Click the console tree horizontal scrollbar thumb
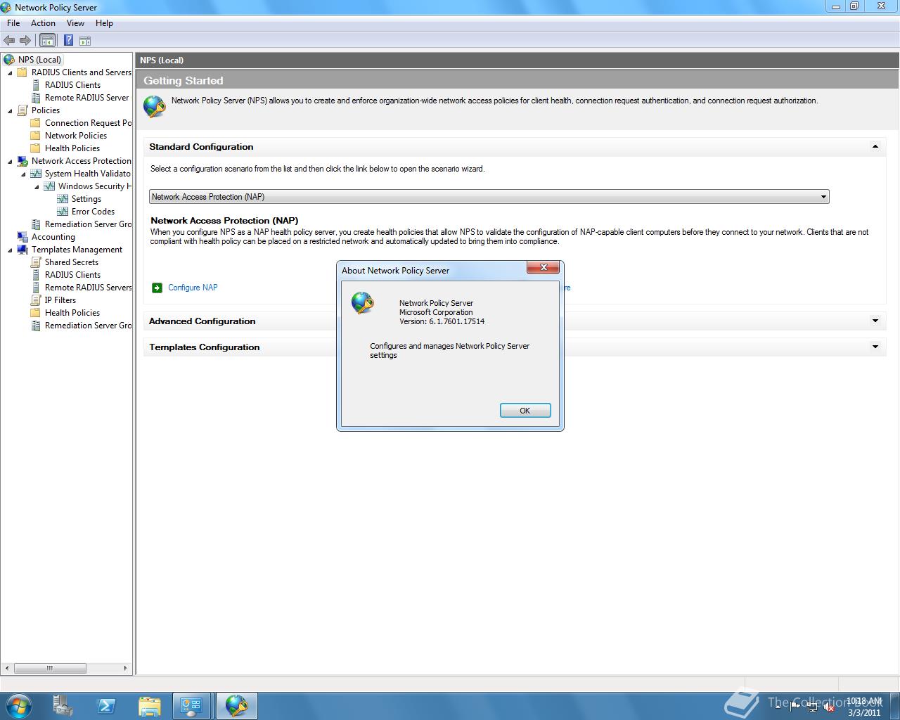The image size is (900, 720). [x=50, y=668]
